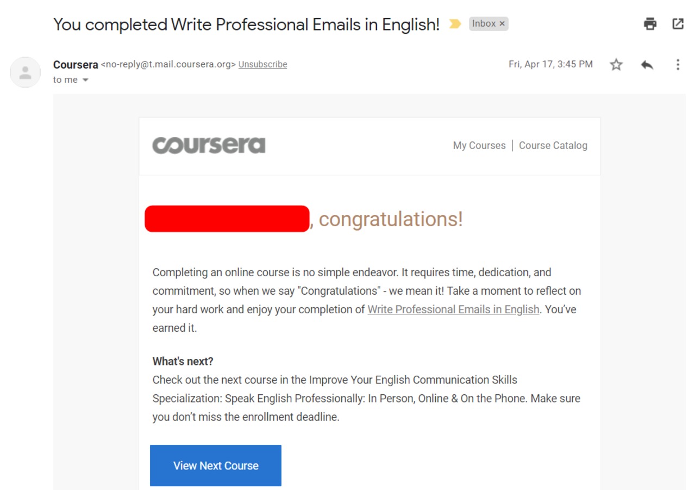Open email in new window icon

(x=678, y=24)
